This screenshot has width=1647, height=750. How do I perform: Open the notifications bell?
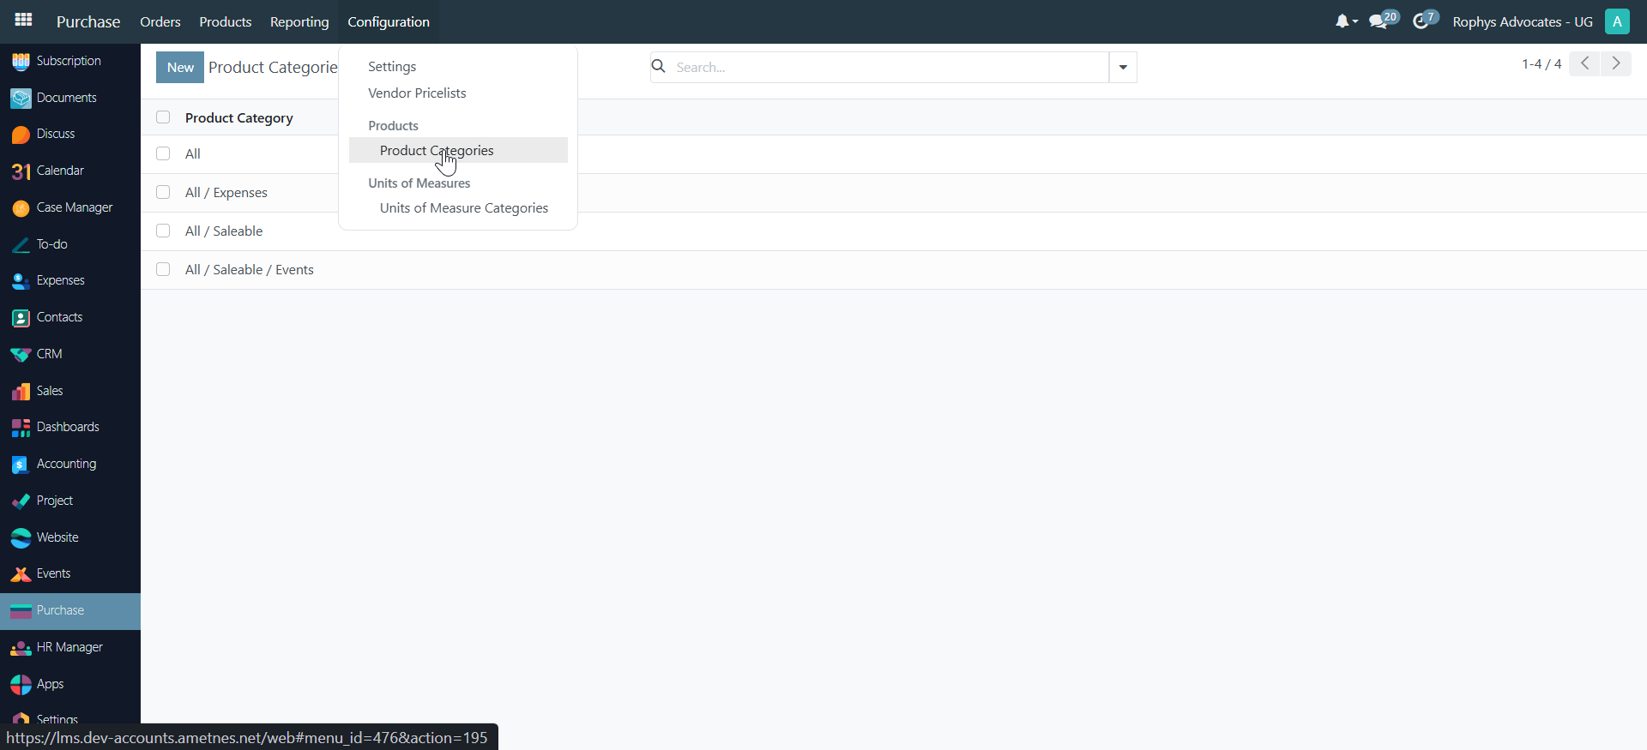(1345, 21)
